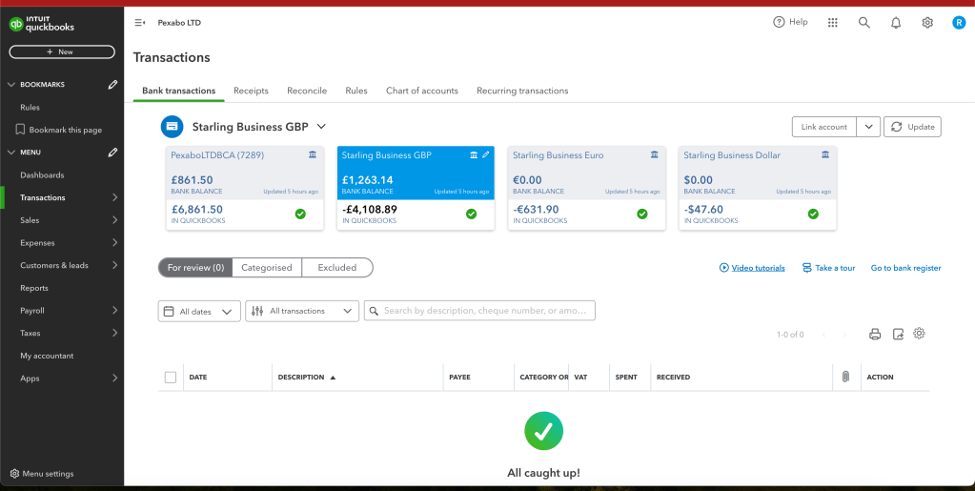Open the All dates dropdown
The image size is (975, 491).
(x=199, y=311)
